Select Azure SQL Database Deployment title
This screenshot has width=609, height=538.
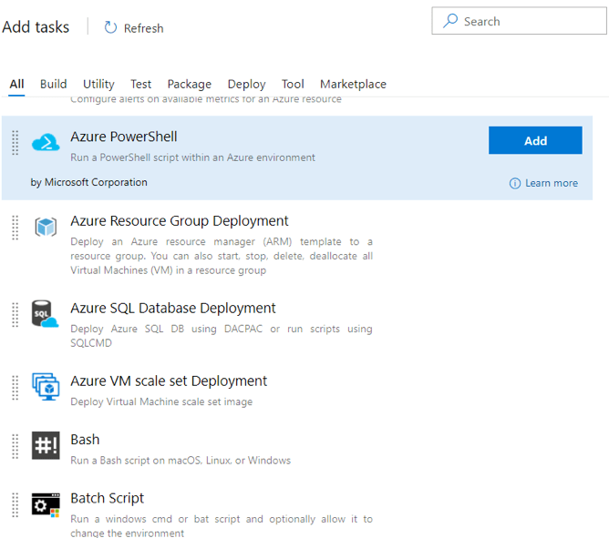pos(173,308)
